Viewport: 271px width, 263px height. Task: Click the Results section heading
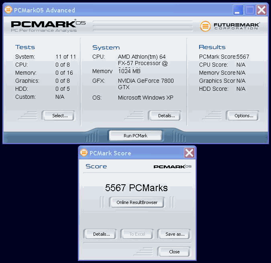click(212, 47)
